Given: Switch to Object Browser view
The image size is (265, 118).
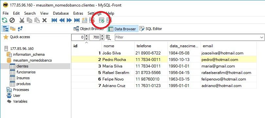Looking at the screenshot, I should 89,29.
